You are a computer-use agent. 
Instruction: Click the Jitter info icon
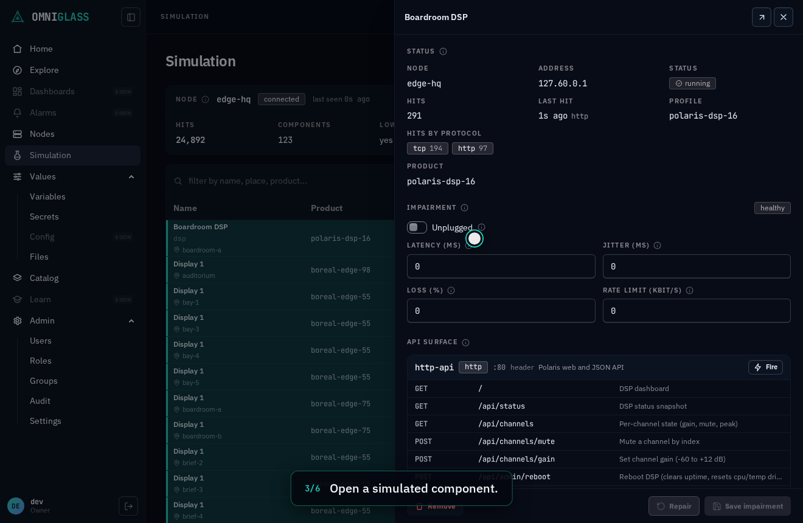pos(657,246)
